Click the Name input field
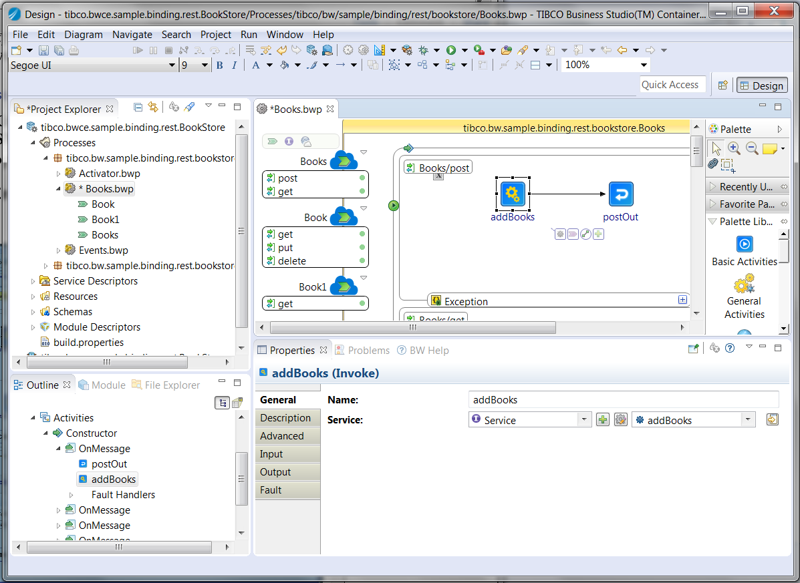The image size is (800, 583). 624,400
